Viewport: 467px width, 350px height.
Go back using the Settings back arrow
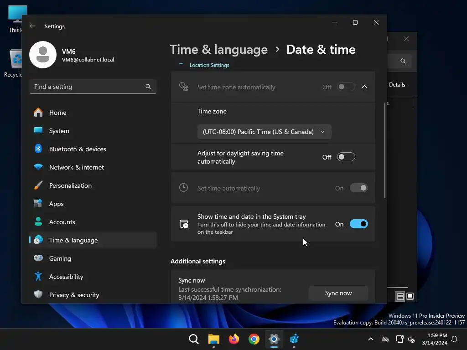tap(33, 26)
